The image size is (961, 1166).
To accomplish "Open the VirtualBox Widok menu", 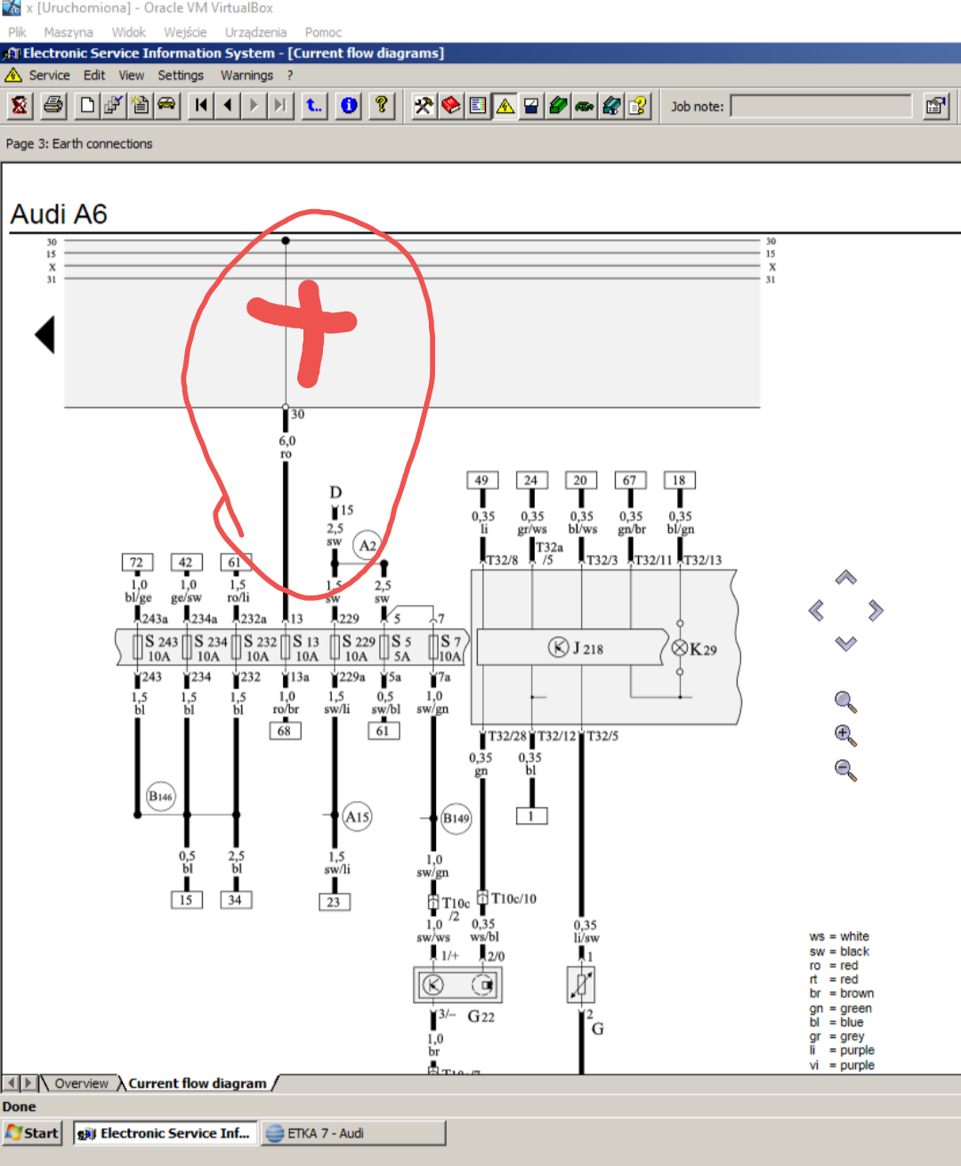I will click(x=128, y=32).
